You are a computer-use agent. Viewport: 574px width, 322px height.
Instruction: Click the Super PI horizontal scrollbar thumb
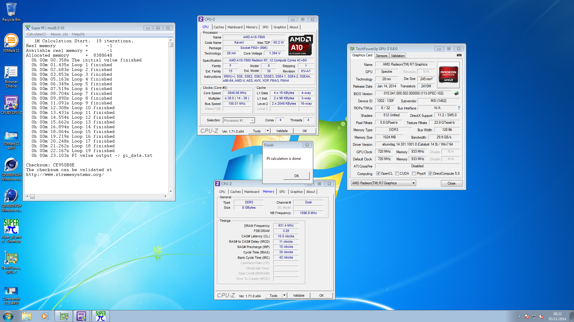(32, 196)
